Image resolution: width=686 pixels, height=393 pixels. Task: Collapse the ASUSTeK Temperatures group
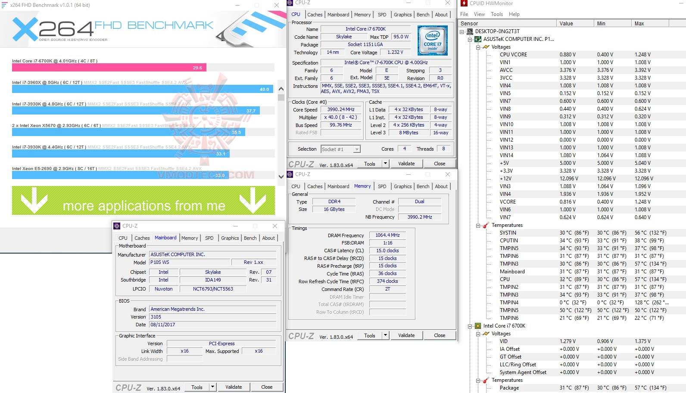[478, 225]
